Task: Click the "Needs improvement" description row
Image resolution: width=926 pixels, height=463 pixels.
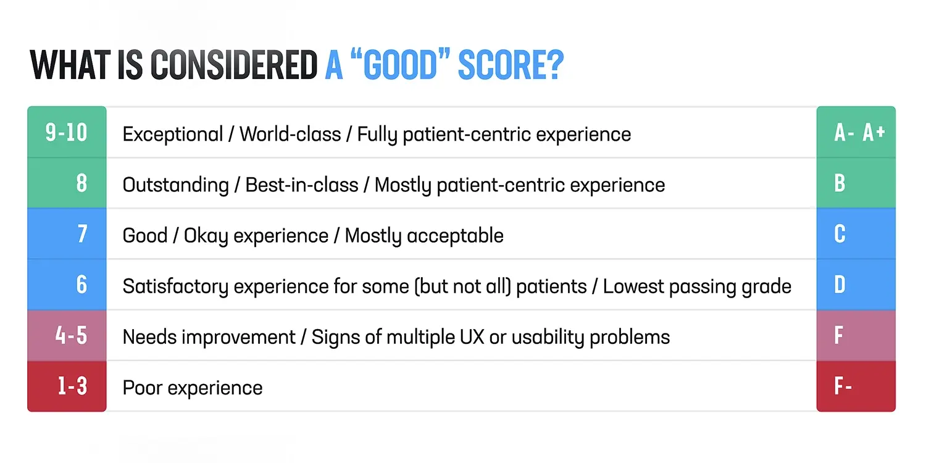Action: [x=396, y=336]
